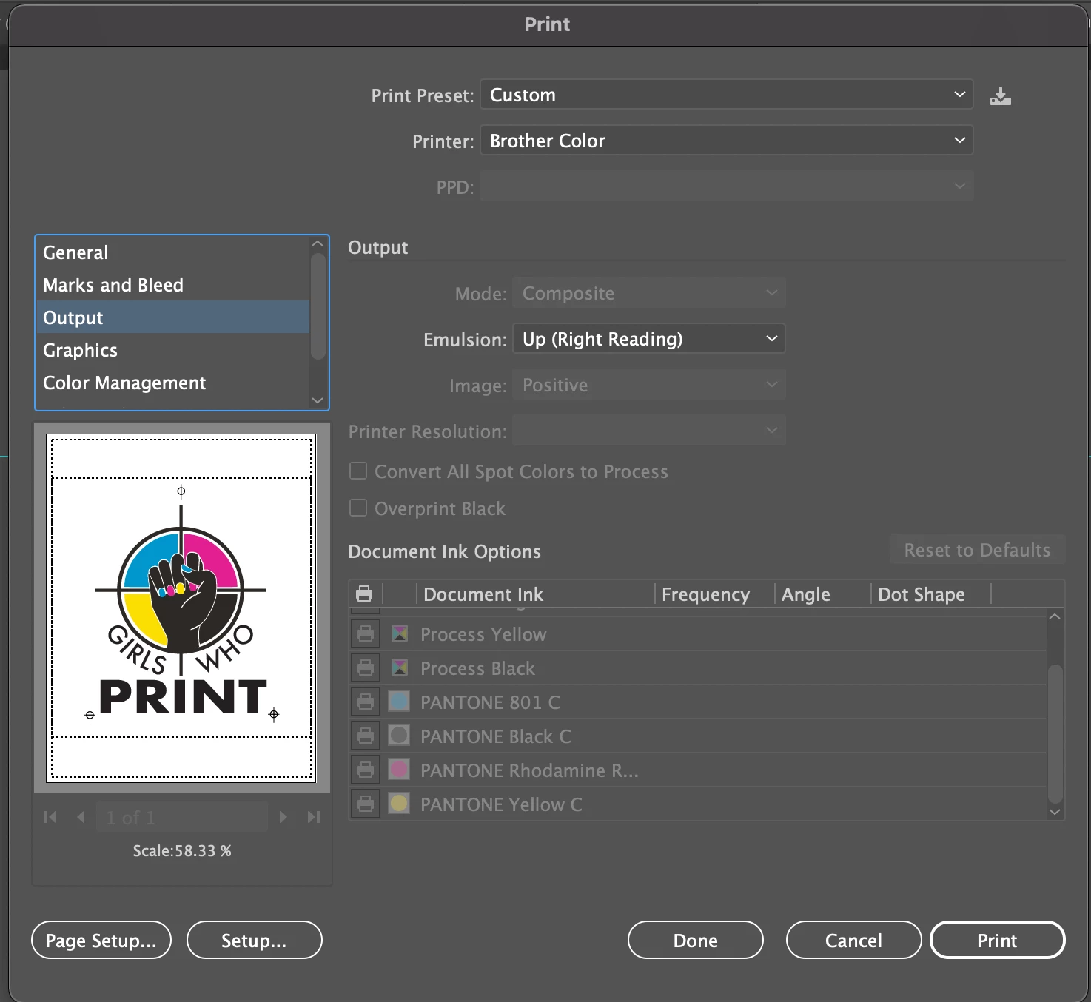
Task: Toggle print icon for PANTONE Yellow C
Action: pyautogui.click(x=366, y=804)
